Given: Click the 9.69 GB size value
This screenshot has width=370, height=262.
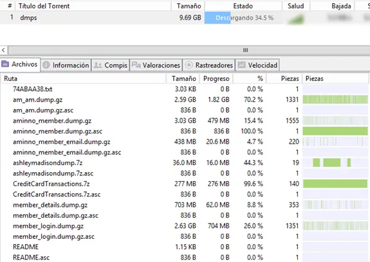Looking at the screenshot, I should (190, 17).
